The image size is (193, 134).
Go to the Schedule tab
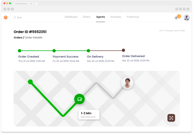(x=116, y=17)
